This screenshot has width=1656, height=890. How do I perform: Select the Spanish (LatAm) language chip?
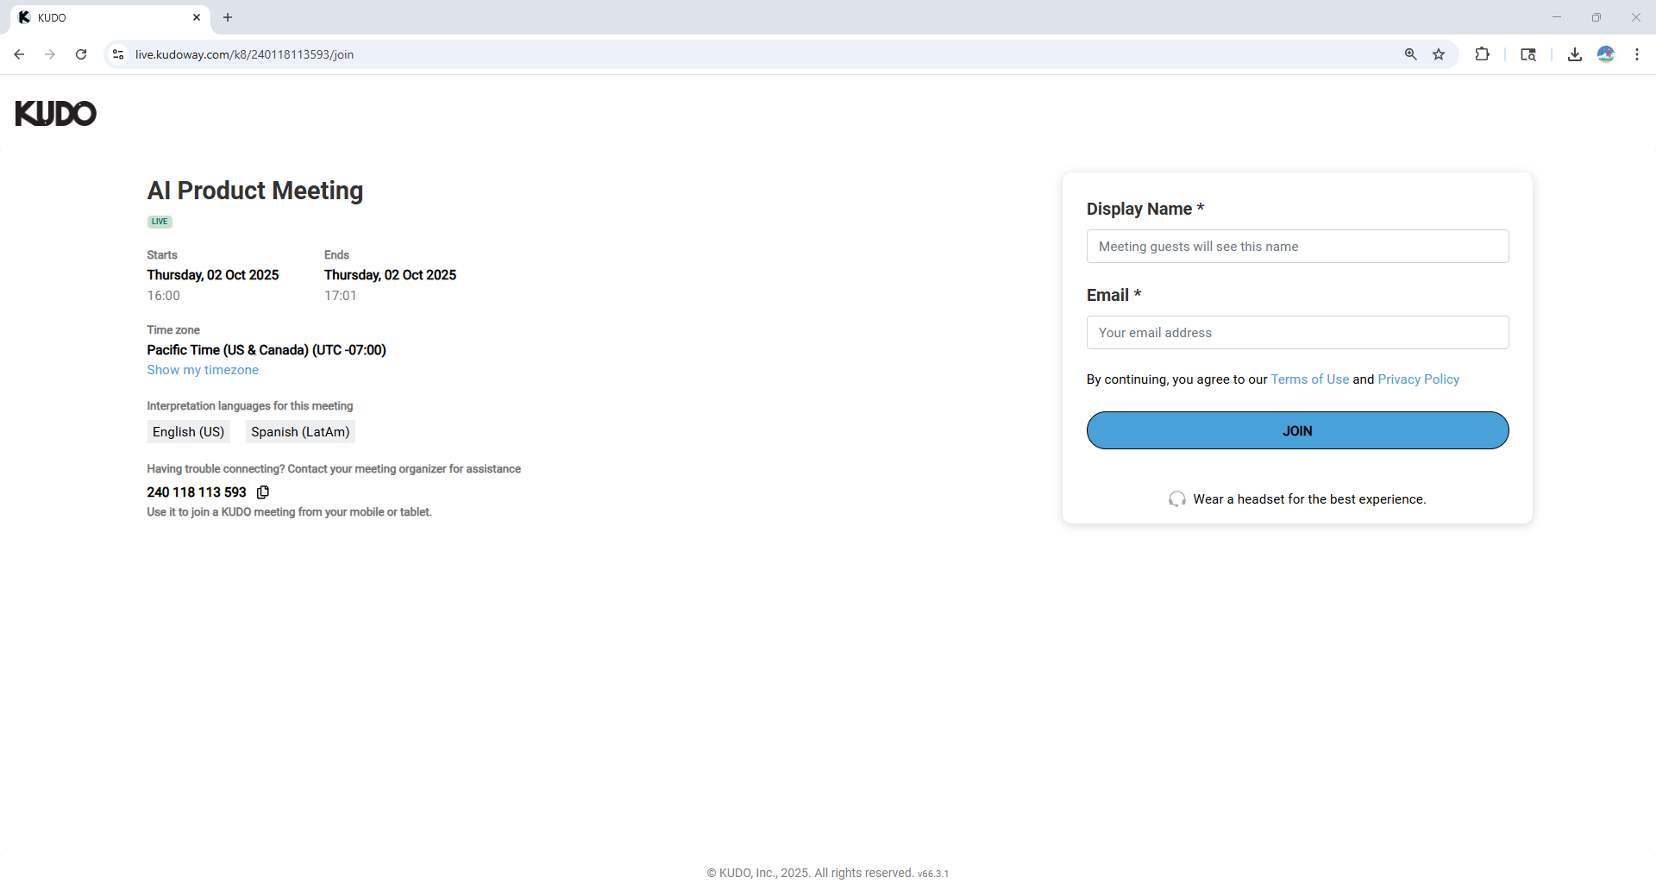[x=299, y=431]
